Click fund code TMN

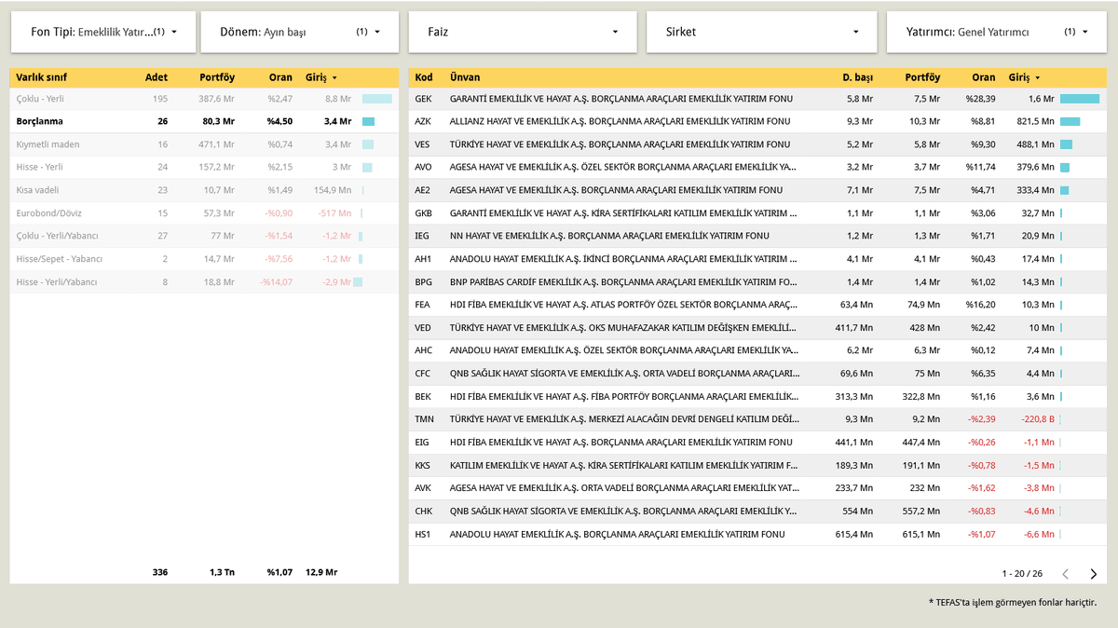pyautogui.click(x=425, y=418)
